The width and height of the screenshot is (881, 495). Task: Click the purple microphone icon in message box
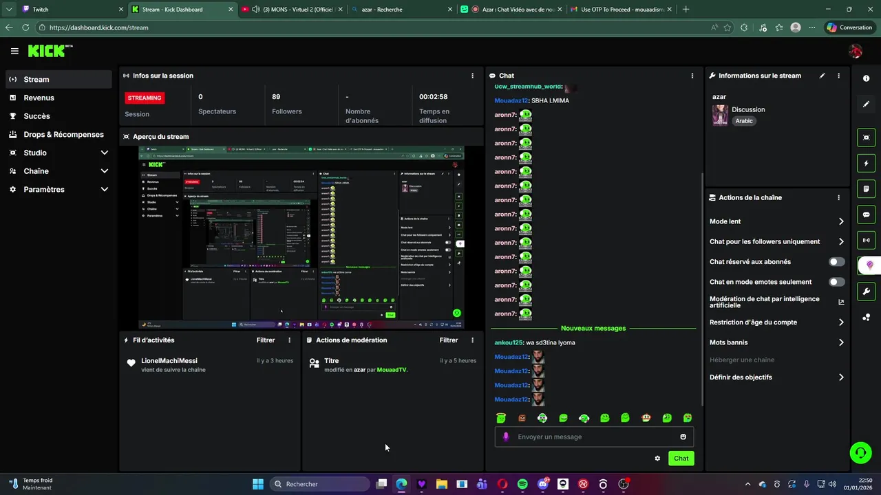[506, 437]
